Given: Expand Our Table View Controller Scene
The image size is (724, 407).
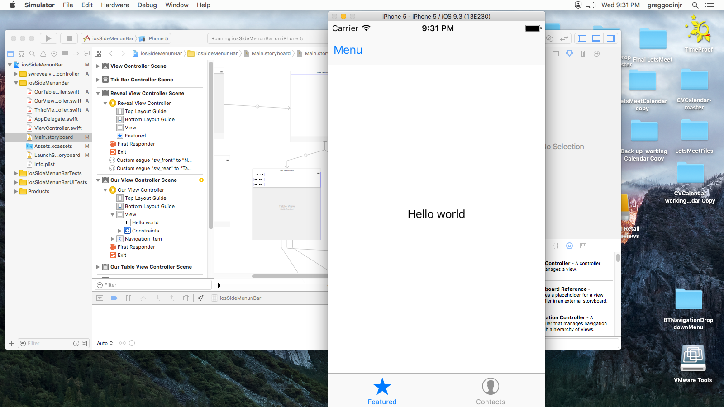Looking at the screenshot, I should tap(98, 267).
